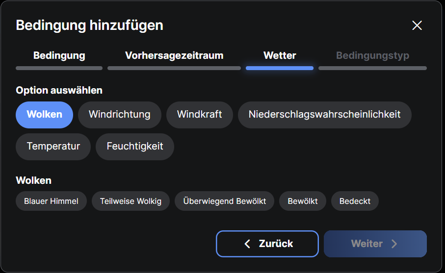Select the Wetter step tab

tap(280, 56)
